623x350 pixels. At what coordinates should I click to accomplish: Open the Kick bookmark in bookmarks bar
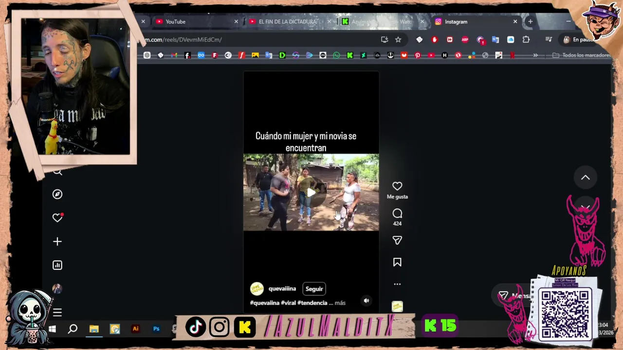[x=350, y=55]
